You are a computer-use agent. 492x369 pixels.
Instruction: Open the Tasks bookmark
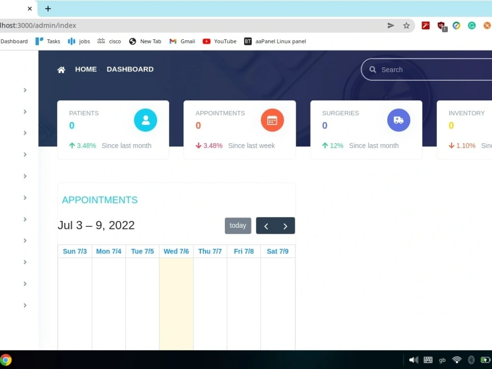[48, 41]
